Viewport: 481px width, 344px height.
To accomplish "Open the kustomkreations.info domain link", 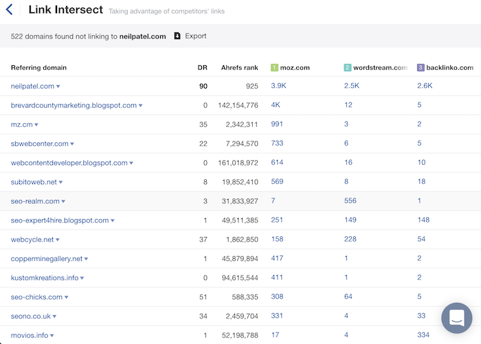I will pyautogui.click(x=45, y=278).
